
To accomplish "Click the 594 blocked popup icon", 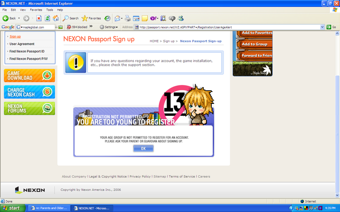I will point(69,27).
